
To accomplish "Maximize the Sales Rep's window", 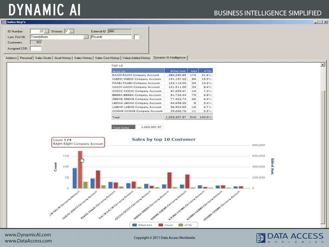I will pyautogui.click(x=320, y=22).
